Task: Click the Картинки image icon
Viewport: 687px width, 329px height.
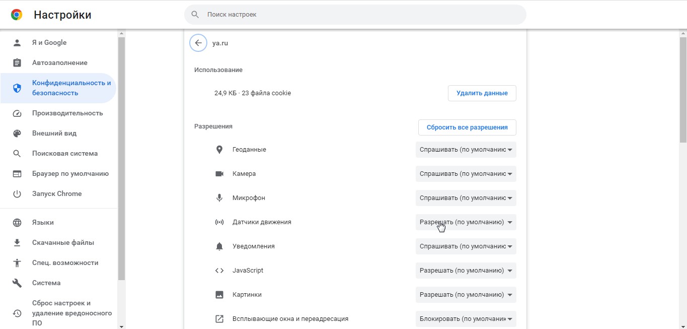Action: (x=219, y=294)
